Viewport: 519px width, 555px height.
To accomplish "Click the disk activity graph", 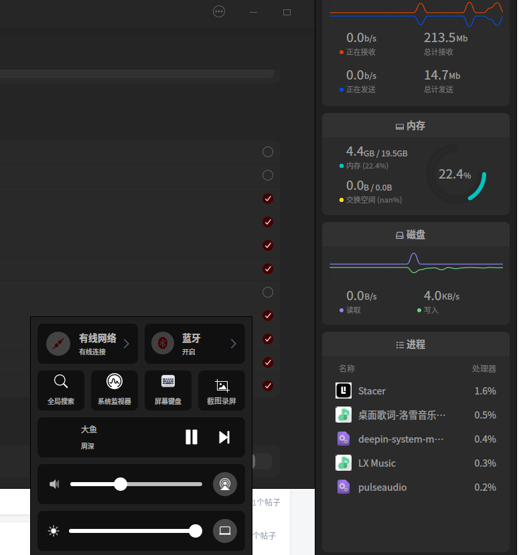I will [416, 263].
